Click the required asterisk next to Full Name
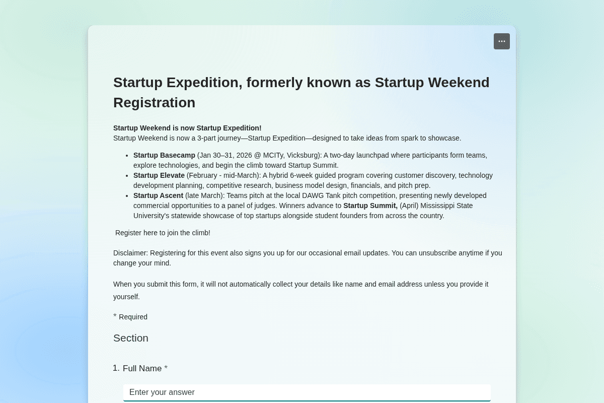The height and width of the screenshot is (403, 604). click(166, 368)
